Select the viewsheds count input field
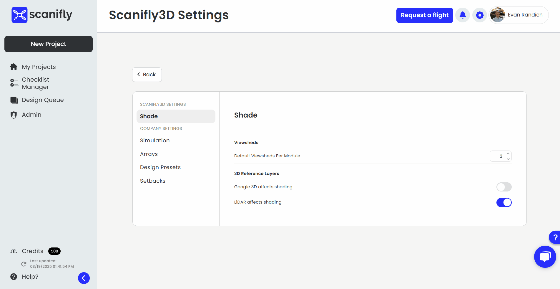 point(500,156)
